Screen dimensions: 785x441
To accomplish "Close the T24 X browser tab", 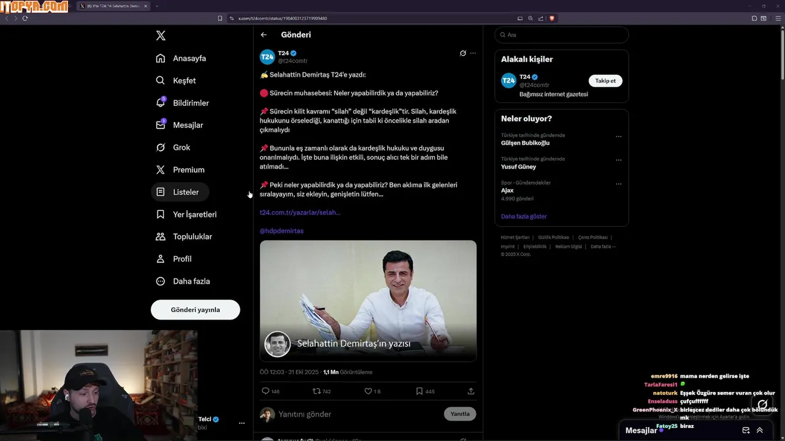I will [x=145, y=6].
